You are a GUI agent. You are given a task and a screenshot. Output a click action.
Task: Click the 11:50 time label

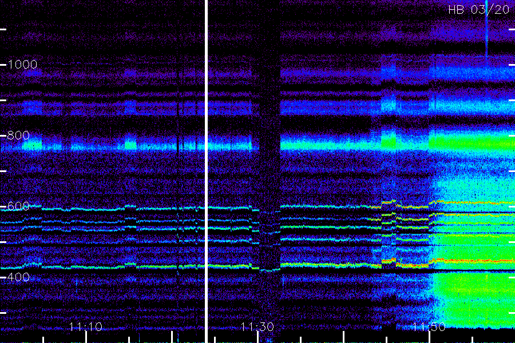(429, 326)
